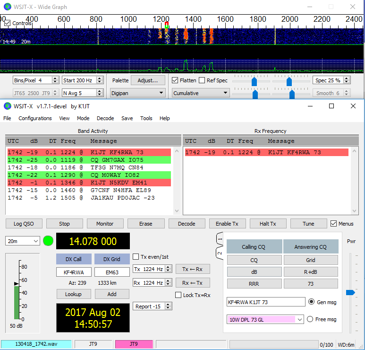The height and width of the screenshot is (350, 365).
Task: Open the 20m band dropdown
Action: 22,241
